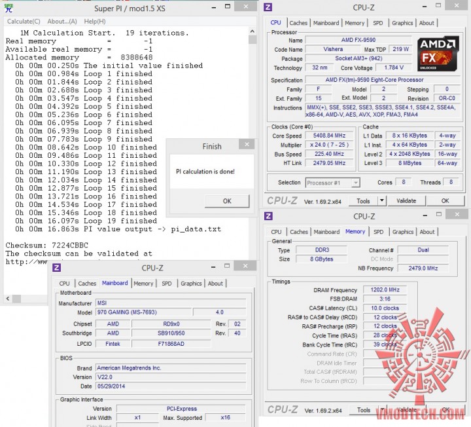Select About tab in Memory CPU-Z window
This screenshot has width=471, height=427.
point(427,232)
